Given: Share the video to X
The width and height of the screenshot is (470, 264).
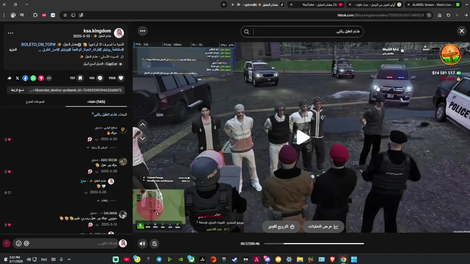Looking at the screenshot, I should pos(17,78).
